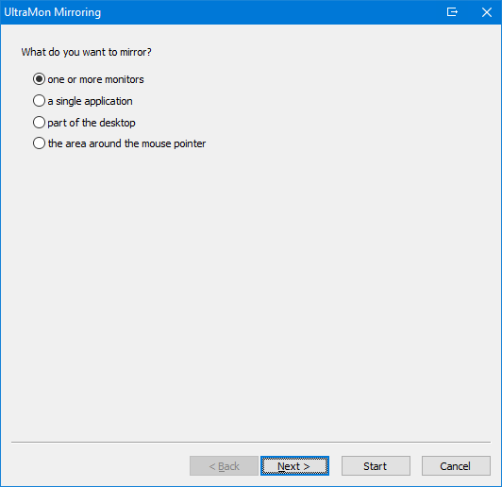Screen dimensions: 502x487
Task: Click the empty title bar area beside the title
Action: click(272, 12)
